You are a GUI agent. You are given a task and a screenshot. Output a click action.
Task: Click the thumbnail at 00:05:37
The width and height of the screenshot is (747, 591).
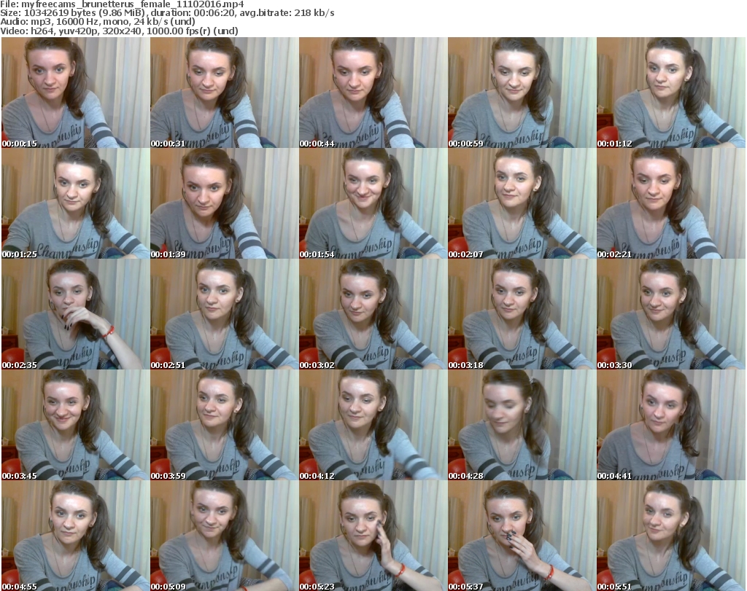pyautogui.click(x=522, y=535)
